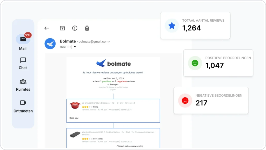Click the 99+ unread badge

coord(28,35)
